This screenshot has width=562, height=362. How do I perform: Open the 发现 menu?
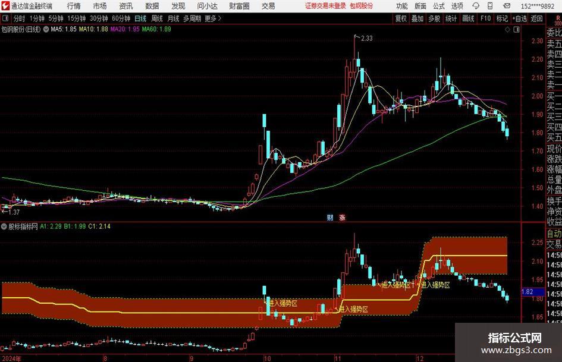178,6
